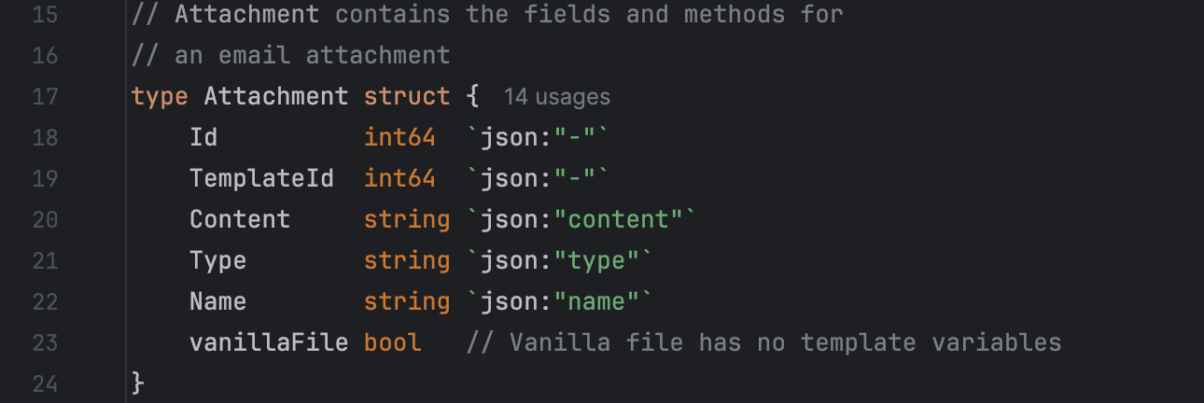
Task: Click line number 15 in the gutter
Action: point(45,15)
